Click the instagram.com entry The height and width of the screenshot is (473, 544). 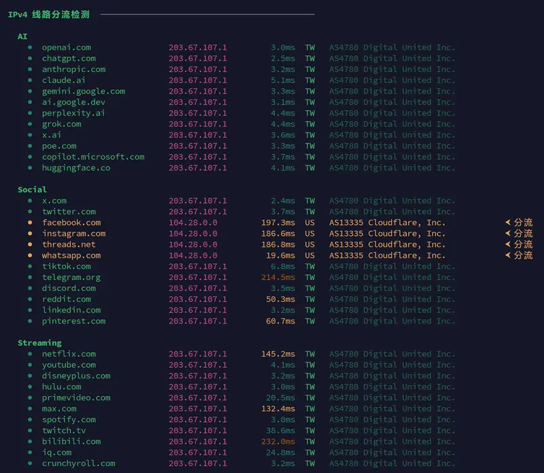(73, 234)
